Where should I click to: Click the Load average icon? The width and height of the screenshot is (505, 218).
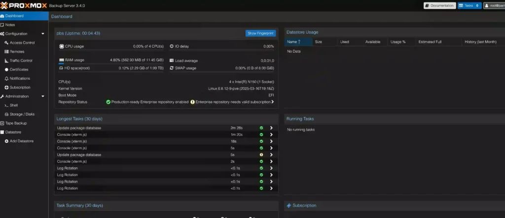point(172,61)
